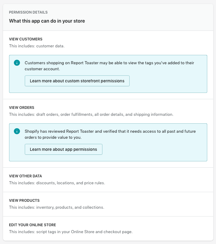Image resolution: width=216 pixels, height=244 pixels.
Task: Click the discounts, locations, price rules description
Action: 57,183
